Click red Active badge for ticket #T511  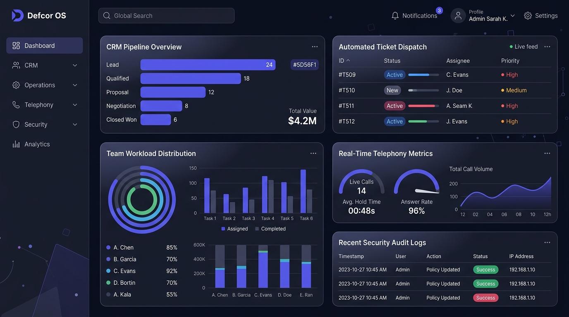(394, 106)
